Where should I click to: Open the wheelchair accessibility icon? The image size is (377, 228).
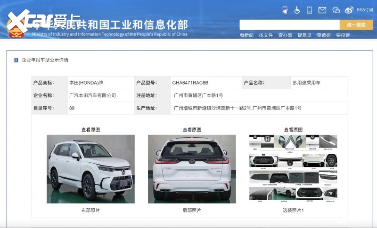point(297,9)
